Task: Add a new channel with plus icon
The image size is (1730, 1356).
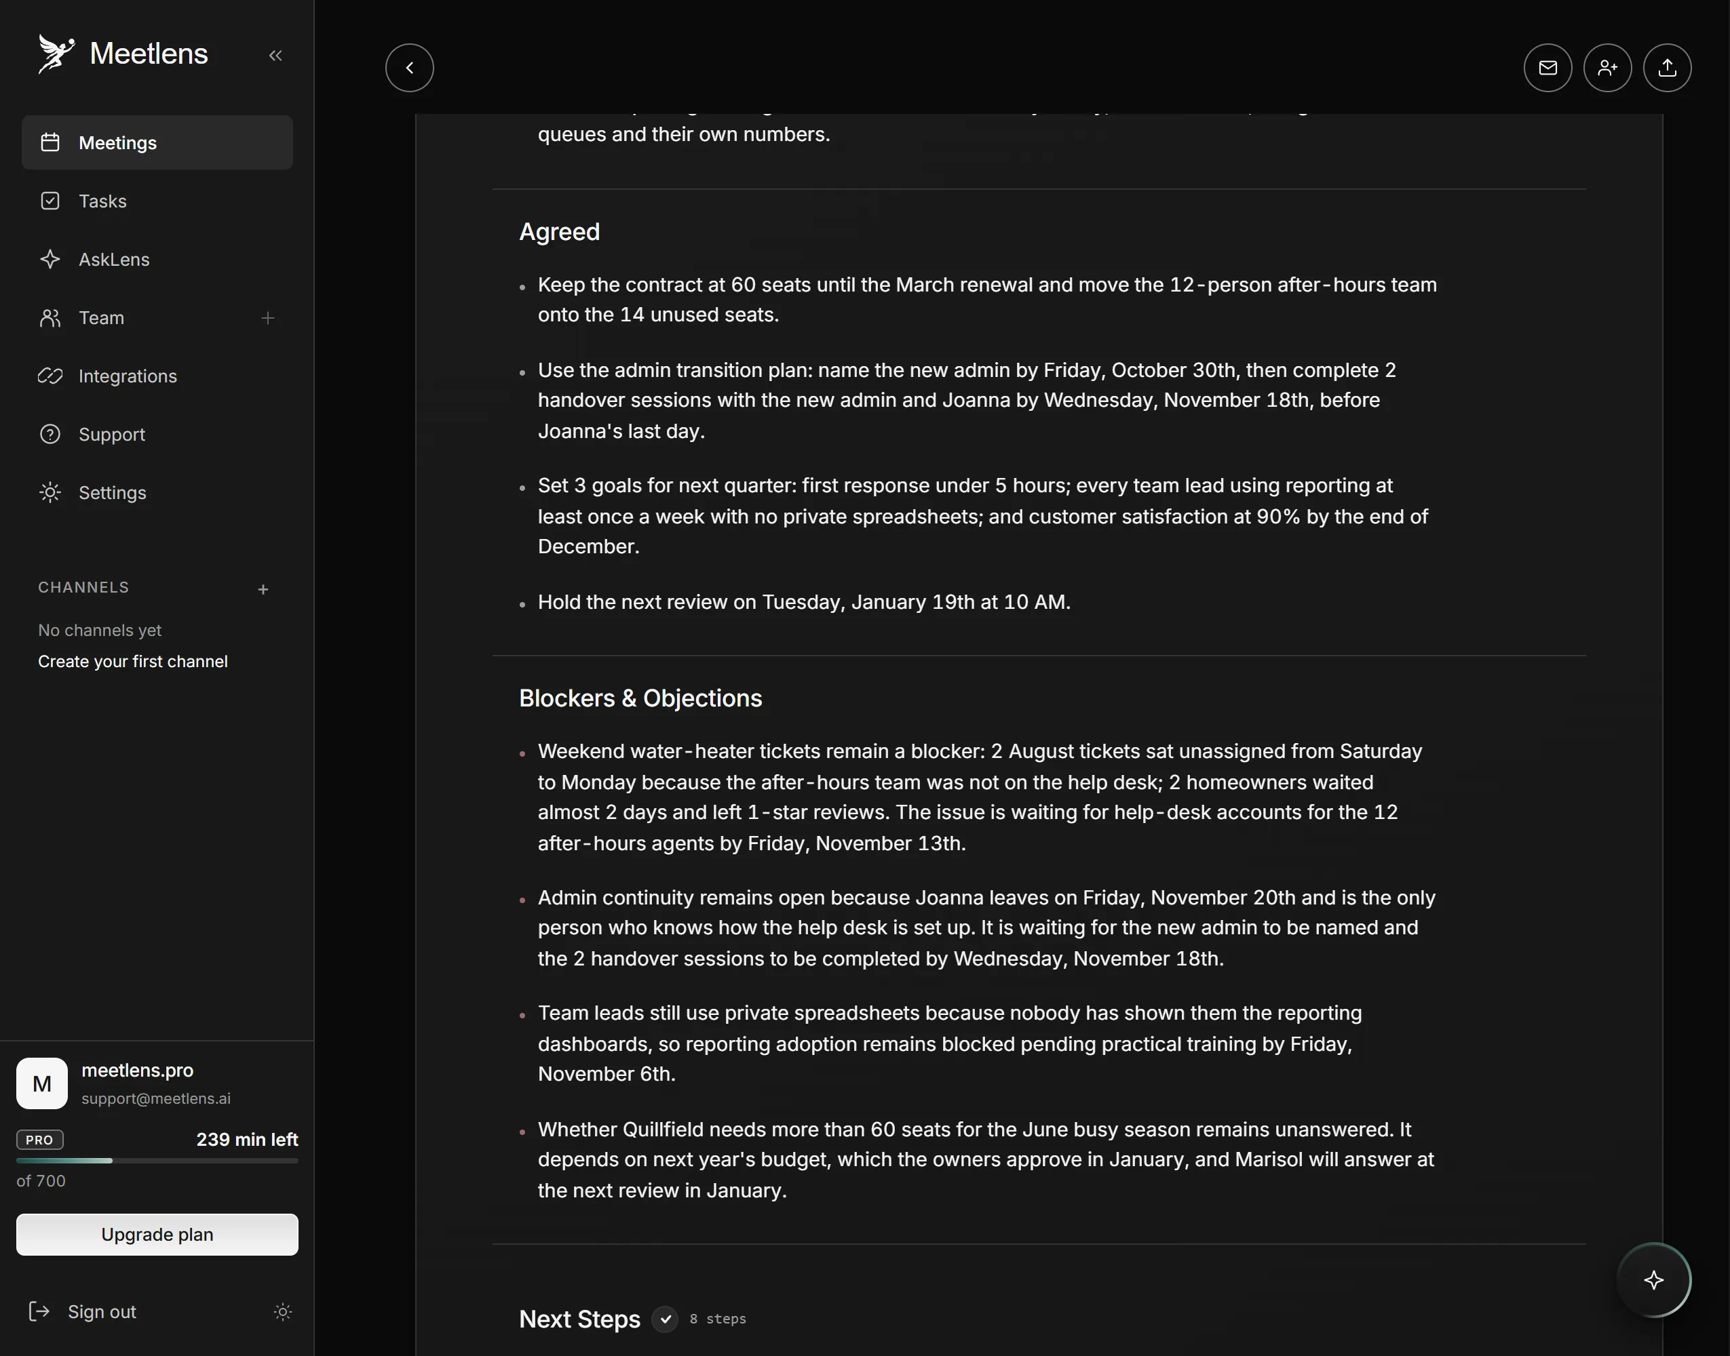Action: click(x=263, y=589)
